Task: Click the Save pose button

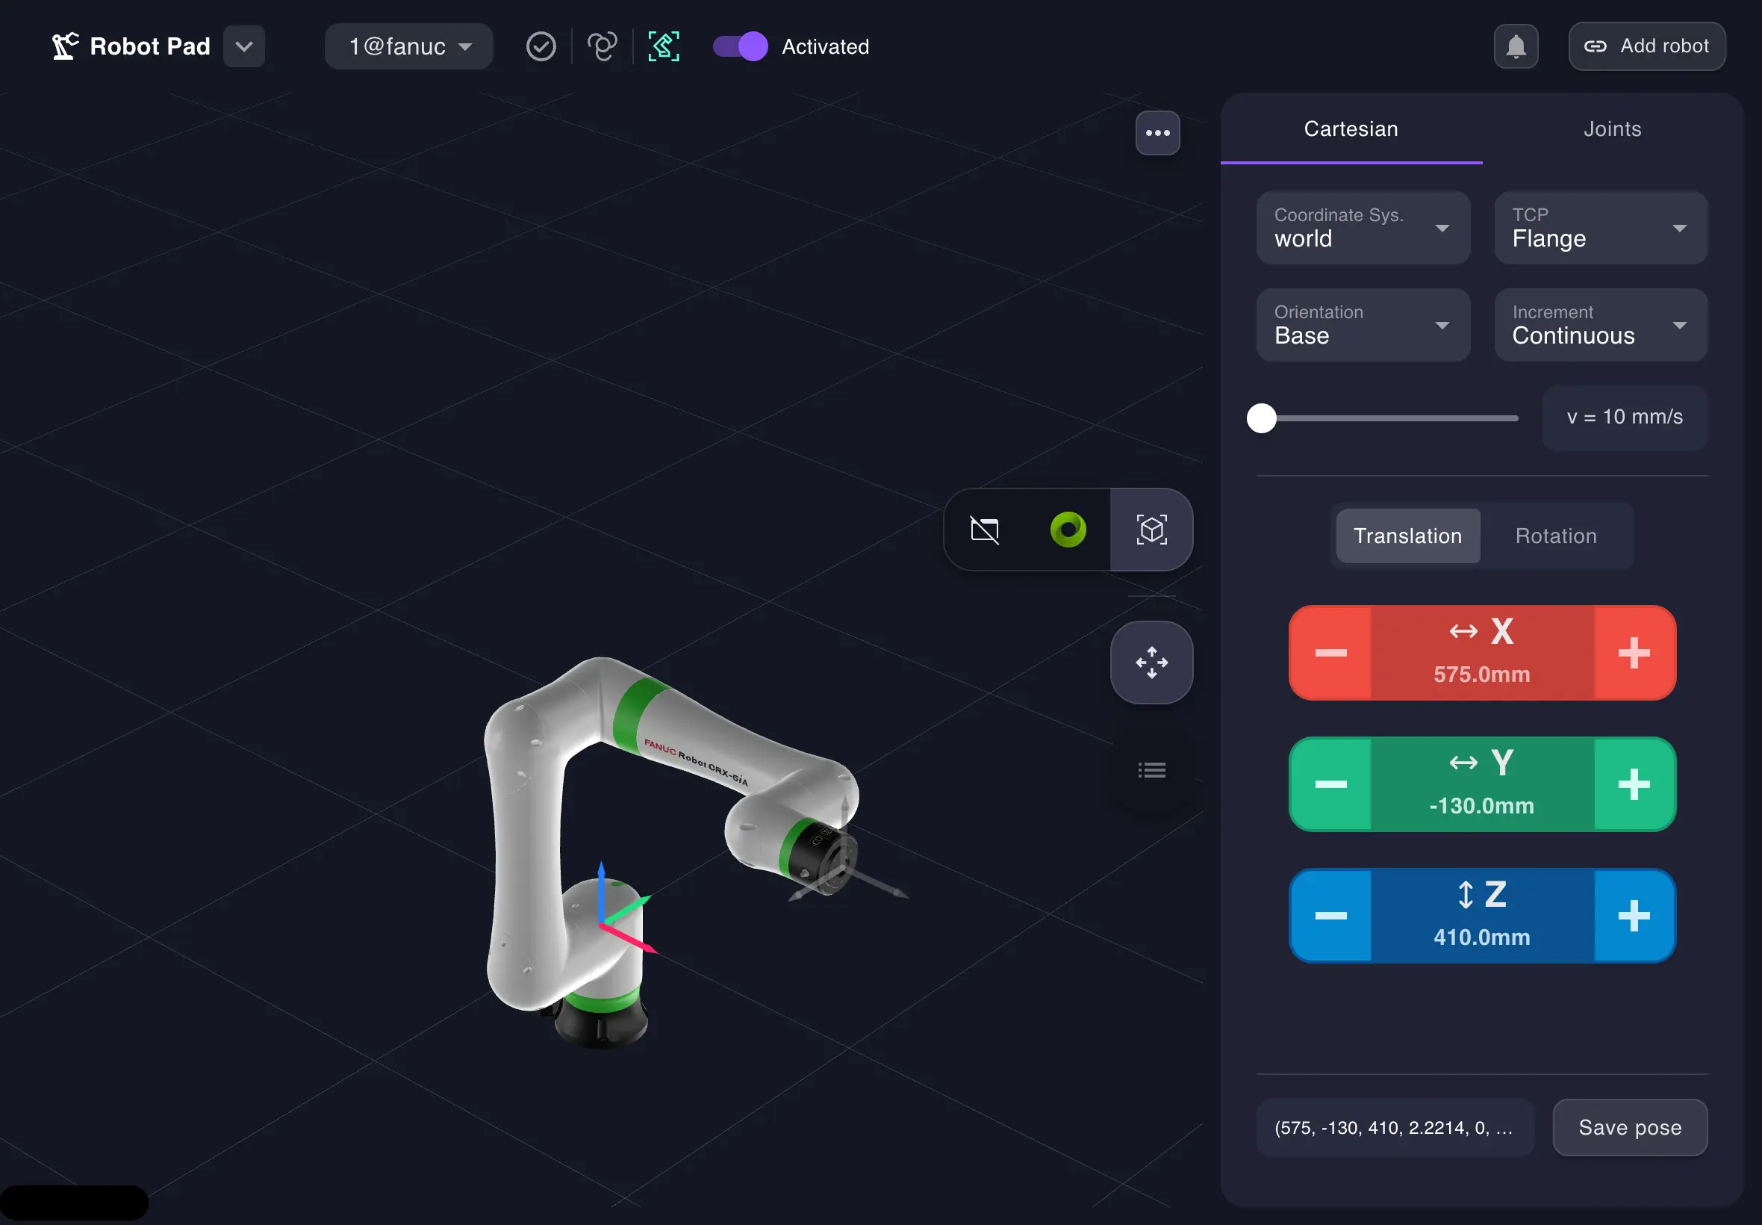Action: tap(1628, 1126)
